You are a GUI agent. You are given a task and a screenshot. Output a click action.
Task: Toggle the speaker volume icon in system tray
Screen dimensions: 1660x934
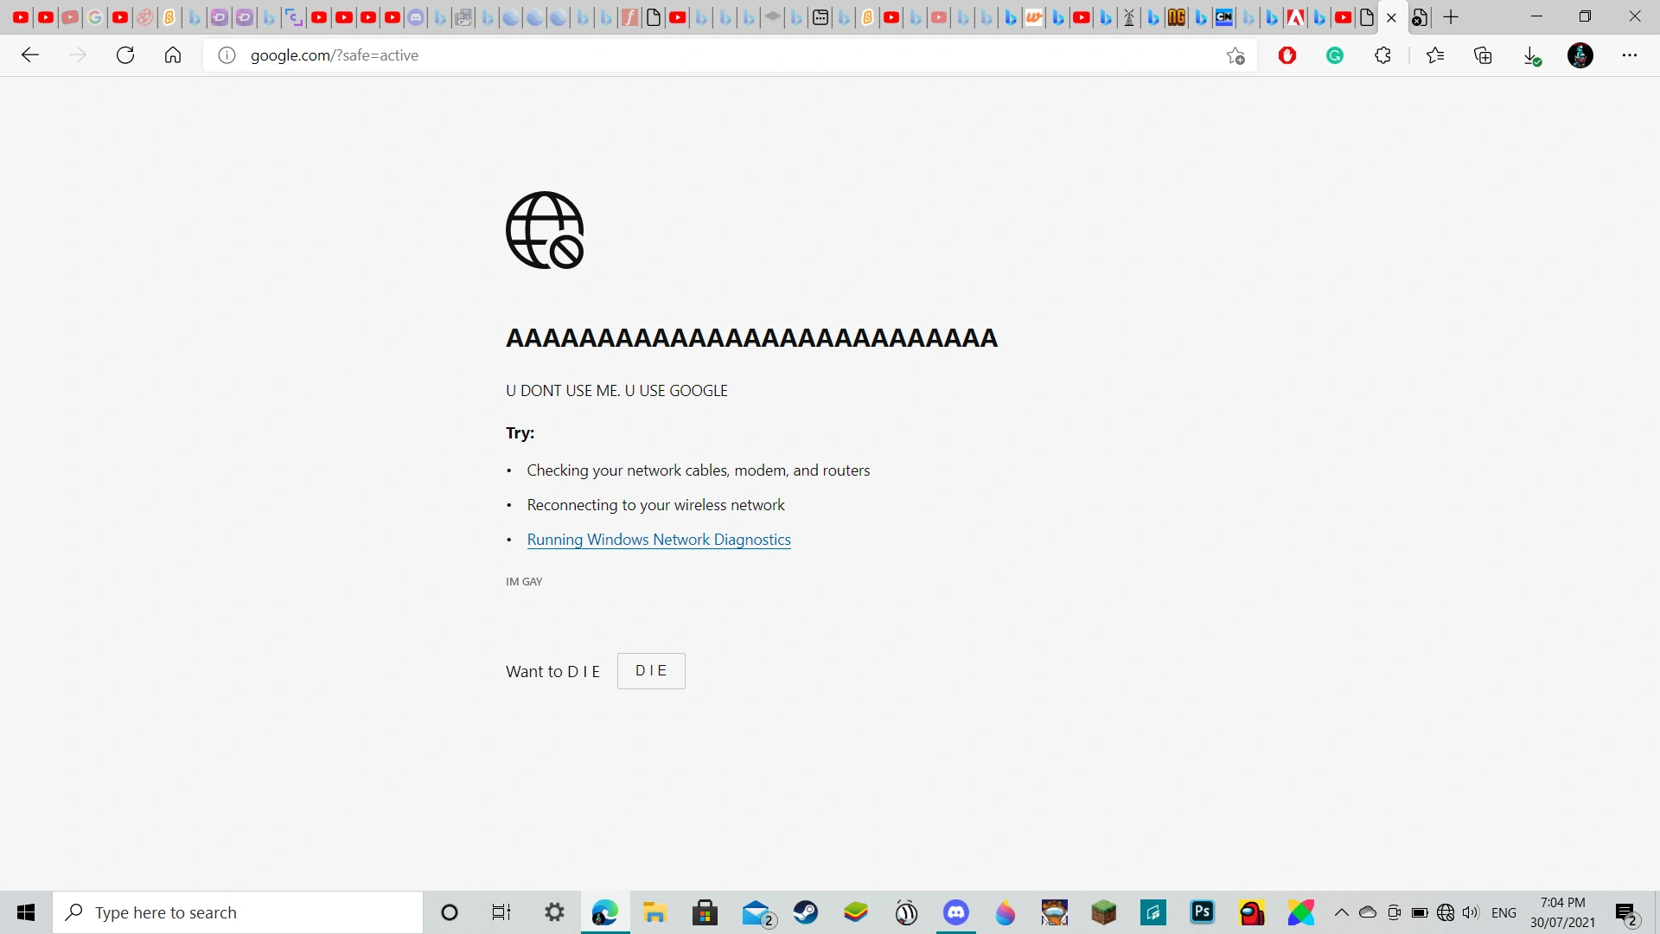tap(1472, 912)
